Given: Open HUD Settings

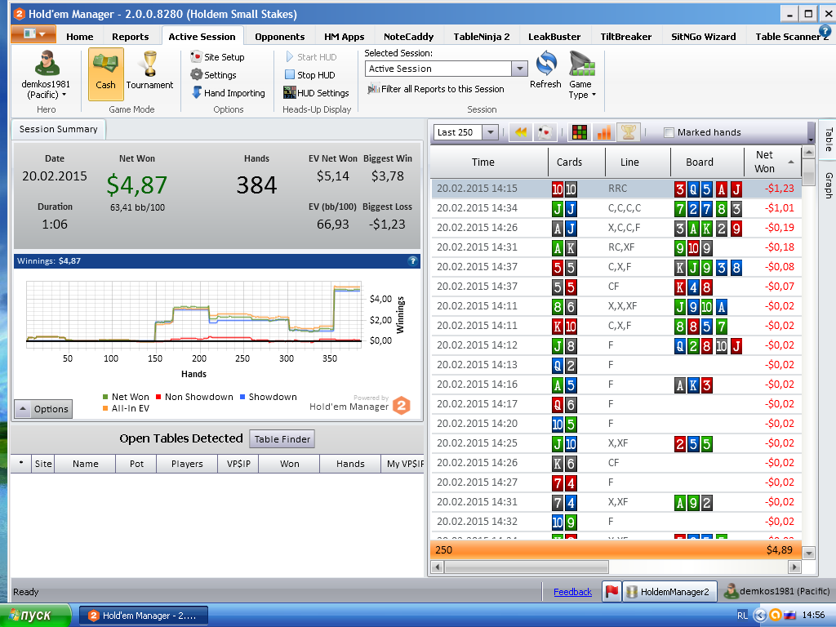Looking at the screenshot, I should (x=316, y=93).
